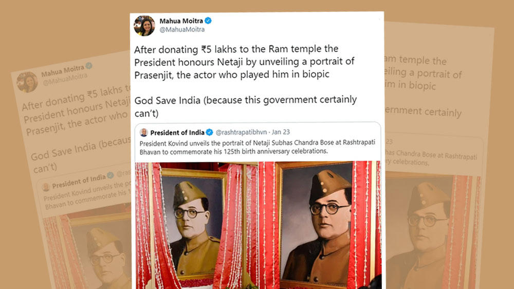Click the President of India avatar icon
514x289 pixels.
coord(143,132)
